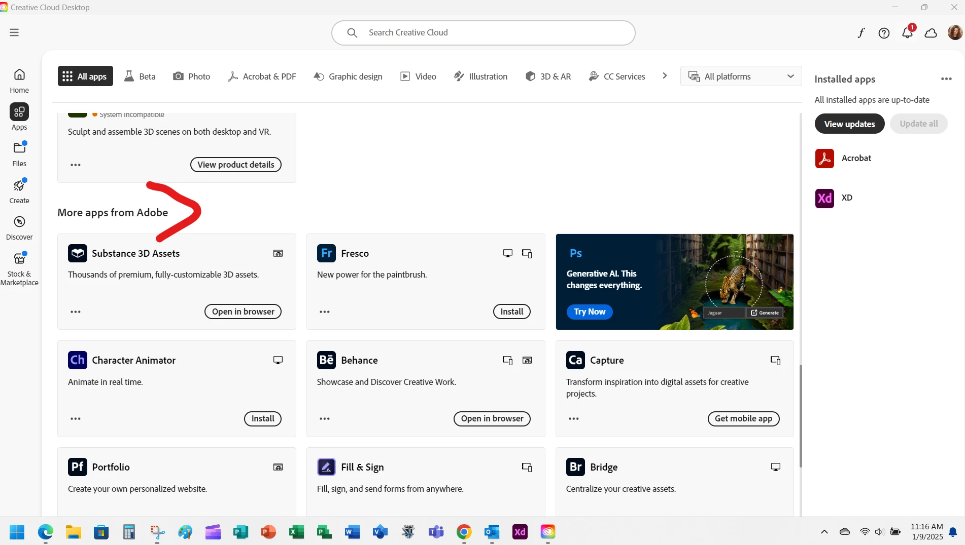Check cloud sync status icon
965x545 pixels.
click(x=930, y=33)
